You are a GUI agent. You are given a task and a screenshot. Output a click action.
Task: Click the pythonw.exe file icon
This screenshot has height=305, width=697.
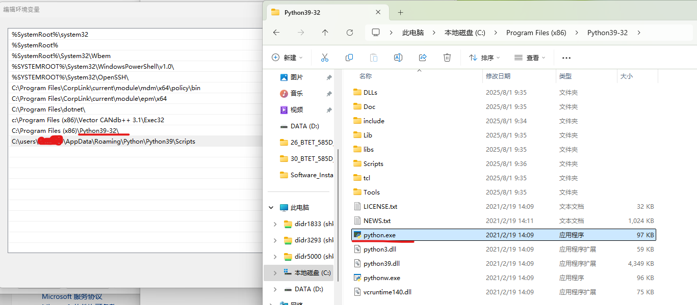click(357, 278)
